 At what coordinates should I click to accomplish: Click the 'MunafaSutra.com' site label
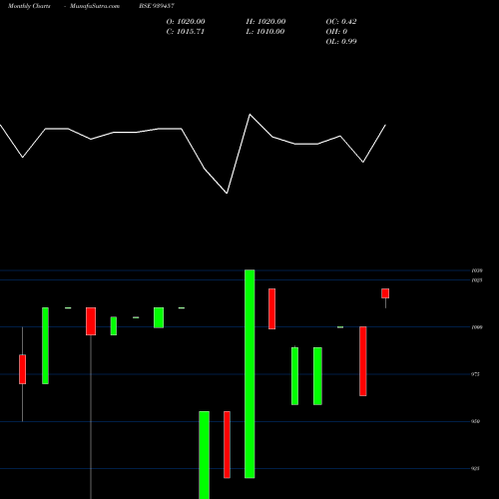pyautogui.click(x=95, y=6)
